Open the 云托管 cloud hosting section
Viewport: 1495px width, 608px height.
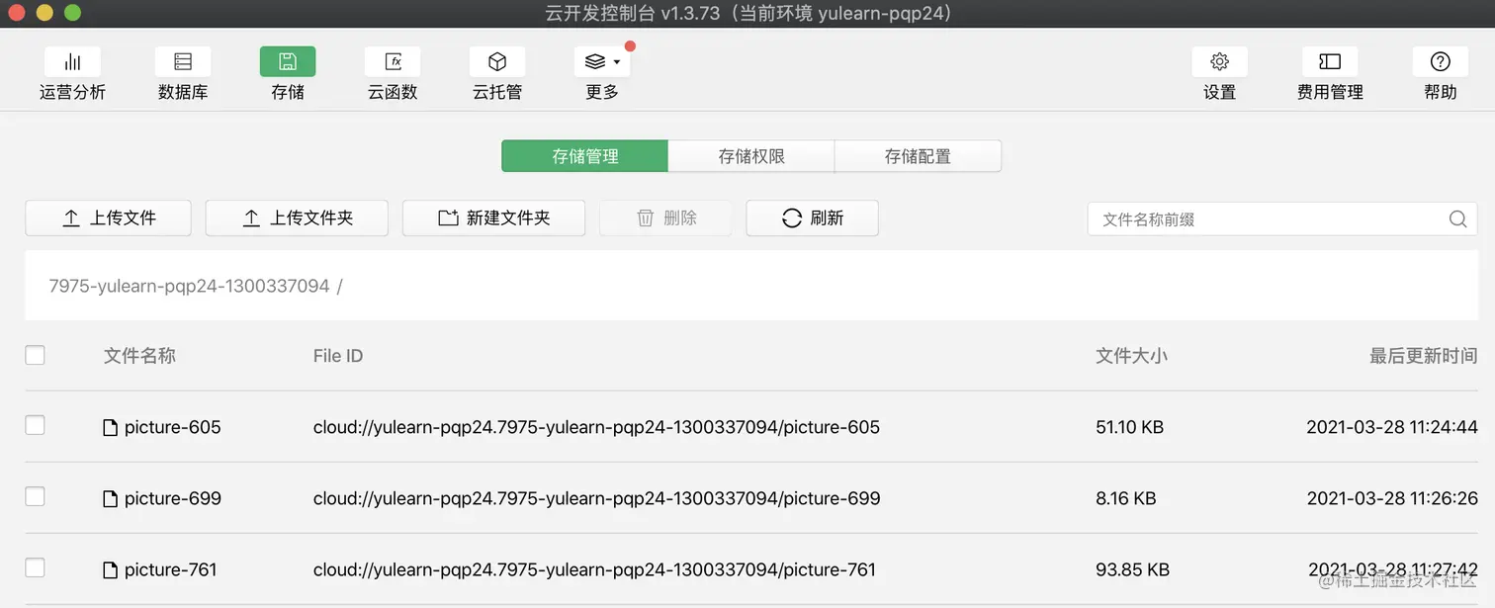pyautogui.click(x=496, y=72)
